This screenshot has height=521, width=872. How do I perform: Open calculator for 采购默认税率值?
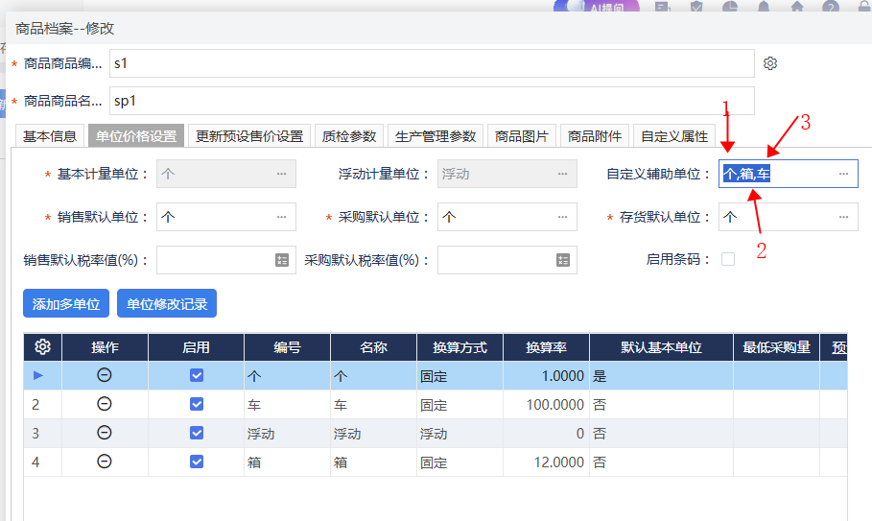563,260
